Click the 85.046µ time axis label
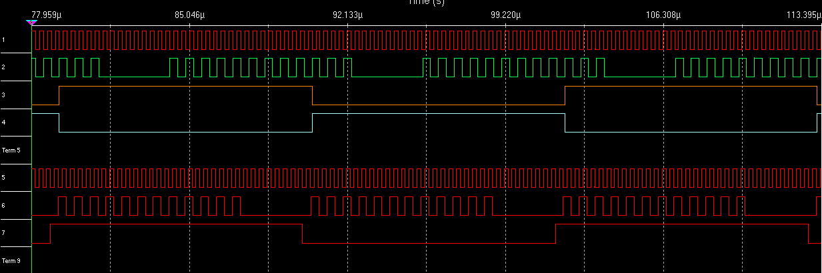822x273 pixels. pyautogui.click(x=190, y=14)
